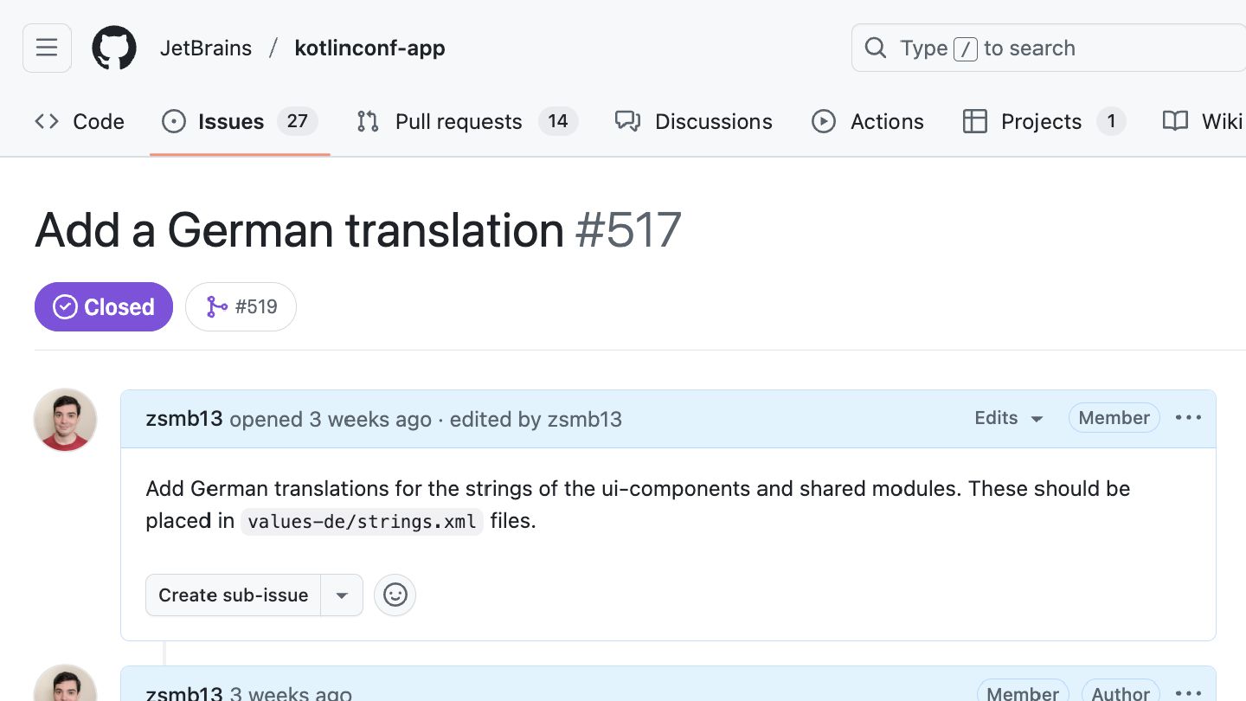Open zsmb13 profile from comment header
This screenshot has width=1246, height=701.
(184, 419)
